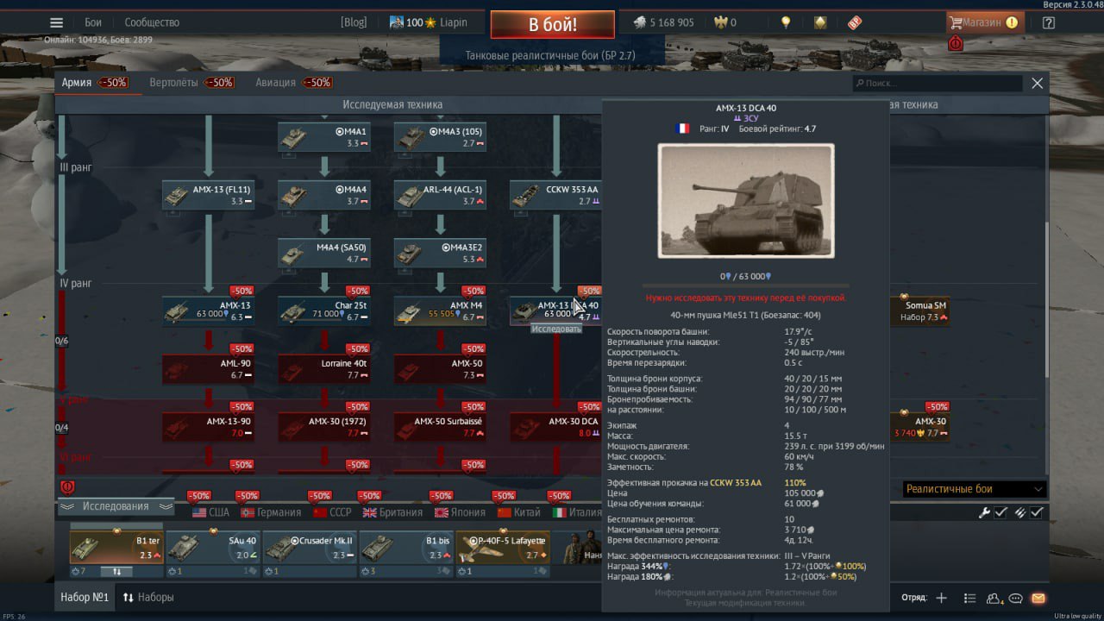Viewport: 1104px width, 621px height.
Task: Click the silver lions balance 5 168 905
Action: (663, 22)
